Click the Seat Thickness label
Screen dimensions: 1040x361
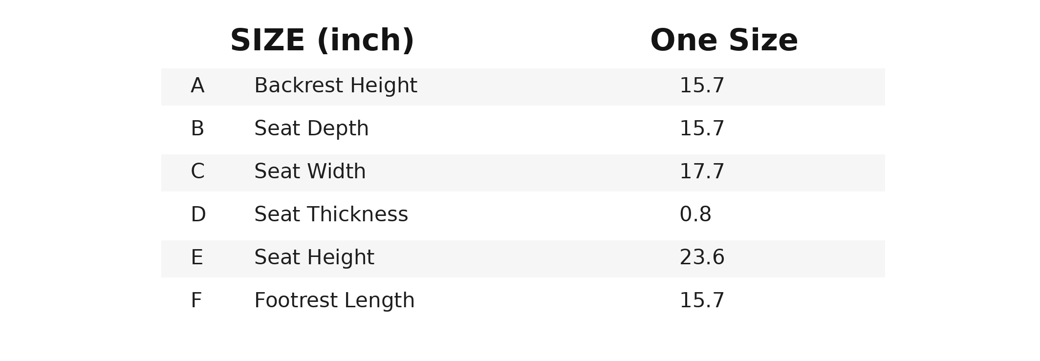point(331,215)
